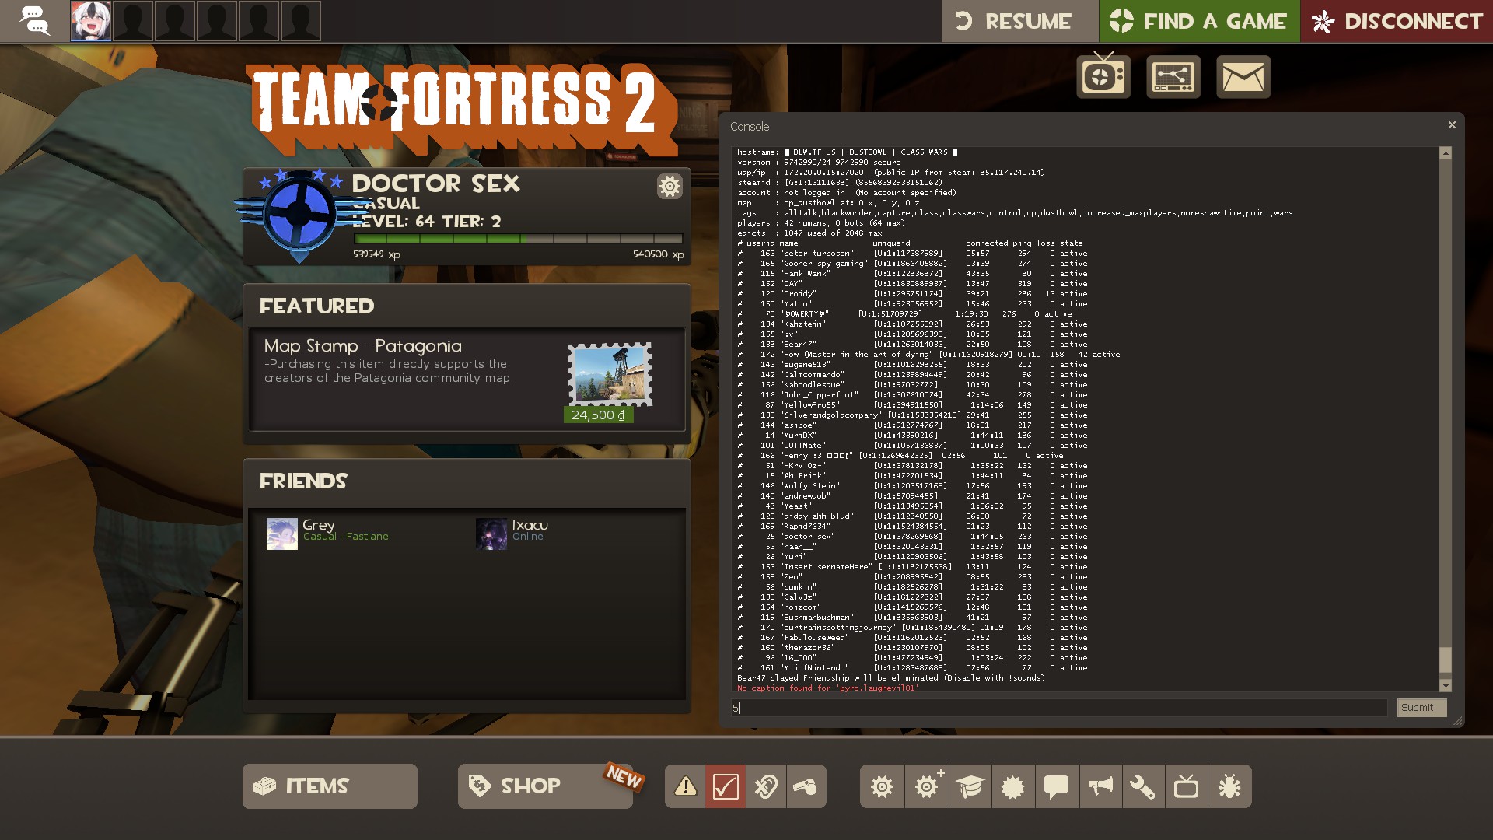Click Ixacu's avatar picture
Viewport: 1493px width, 840px height.
491,534
